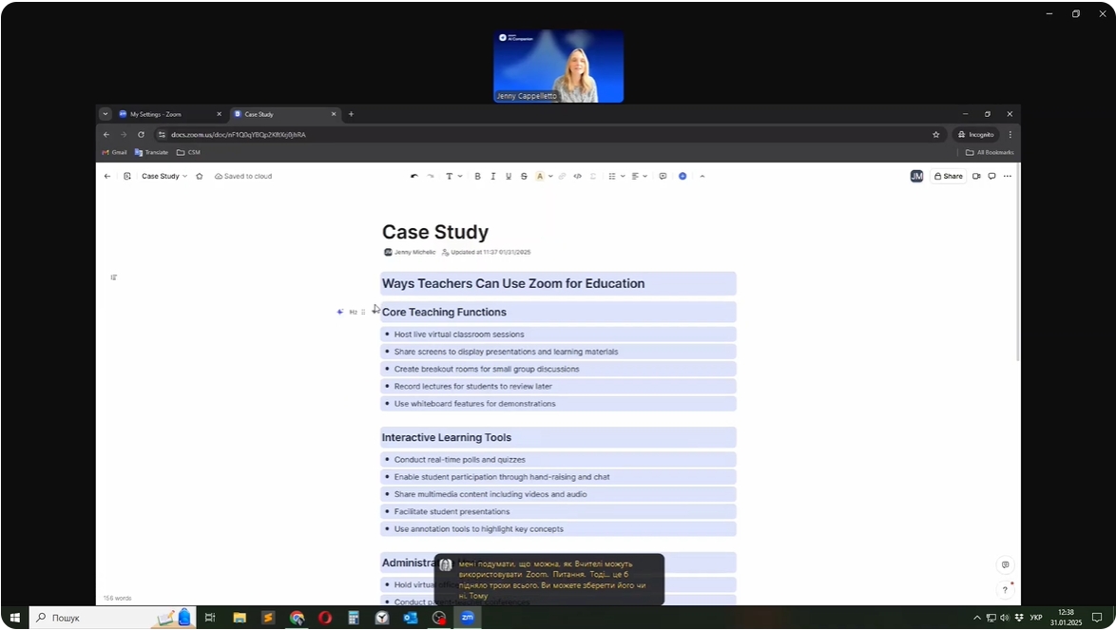Open the Chrome three-dot menu

[x=1010, y=134]
